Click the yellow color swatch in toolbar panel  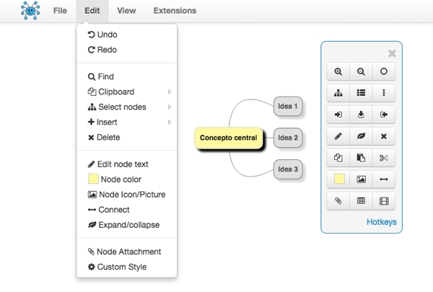click(x=338, y=179)
